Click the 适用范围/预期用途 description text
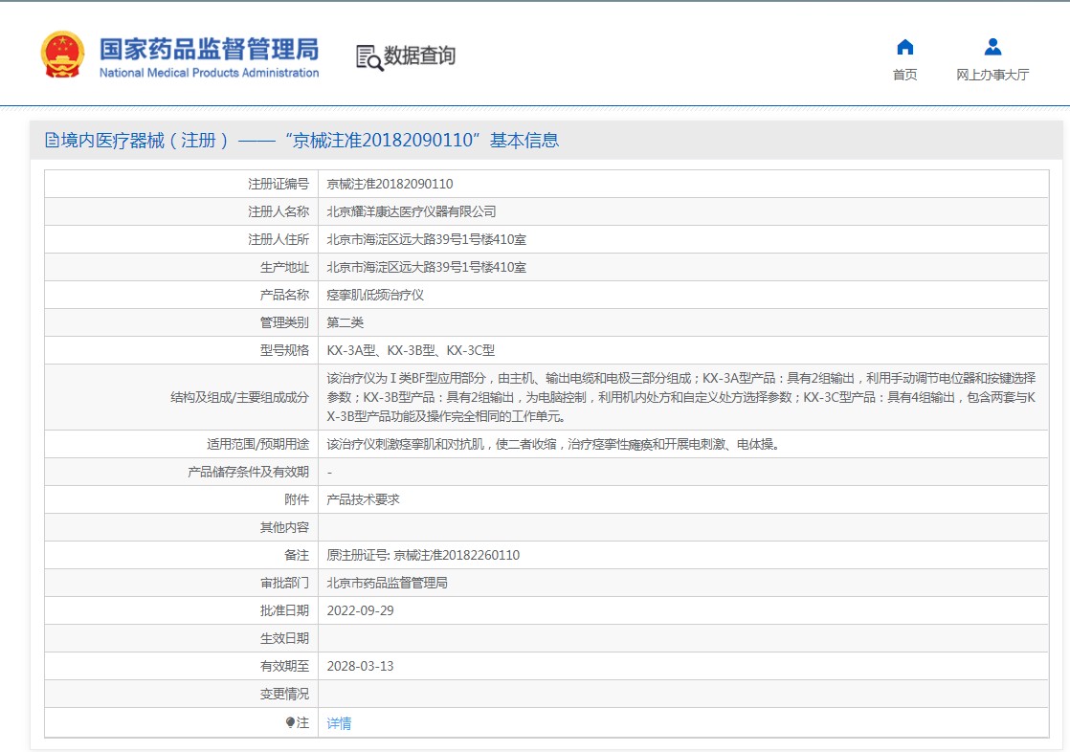 click(x=553, y=444)
